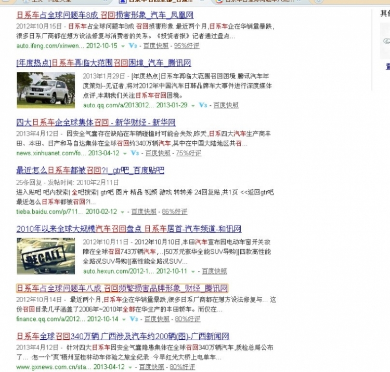Click the auto.hexun.com/2012-1 green URL
Viewport: 390px width, 372px height.
tap(119, 271)
